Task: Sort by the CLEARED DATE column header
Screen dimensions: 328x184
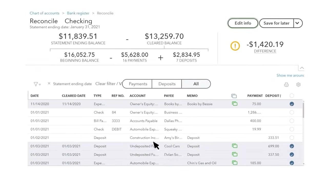Action: tap(74, 96)
